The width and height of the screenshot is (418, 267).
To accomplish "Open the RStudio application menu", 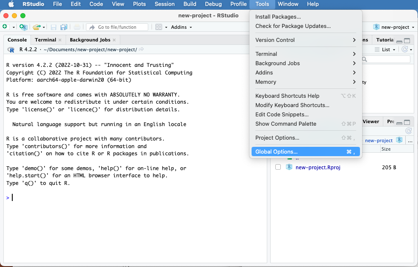I will pyautogui.click(x=33, y=4).
